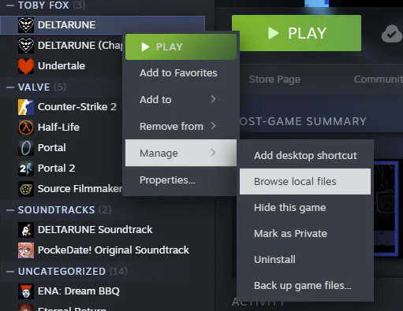Click the DELTARUNE game icon in library
This screenshot has height=311, width=403.
pos(26,25)
